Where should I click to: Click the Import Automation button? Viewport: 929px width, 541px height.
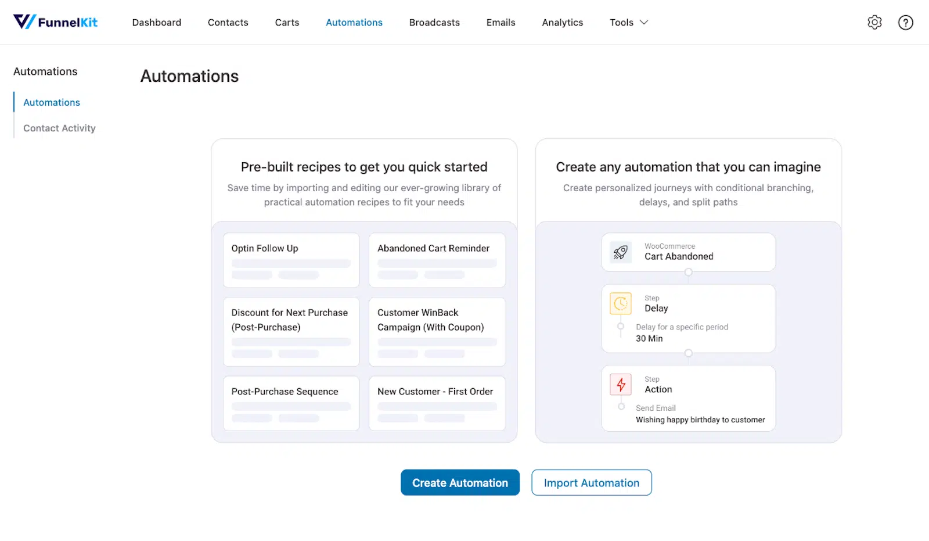pyautogui.click(x=592, y=482)
